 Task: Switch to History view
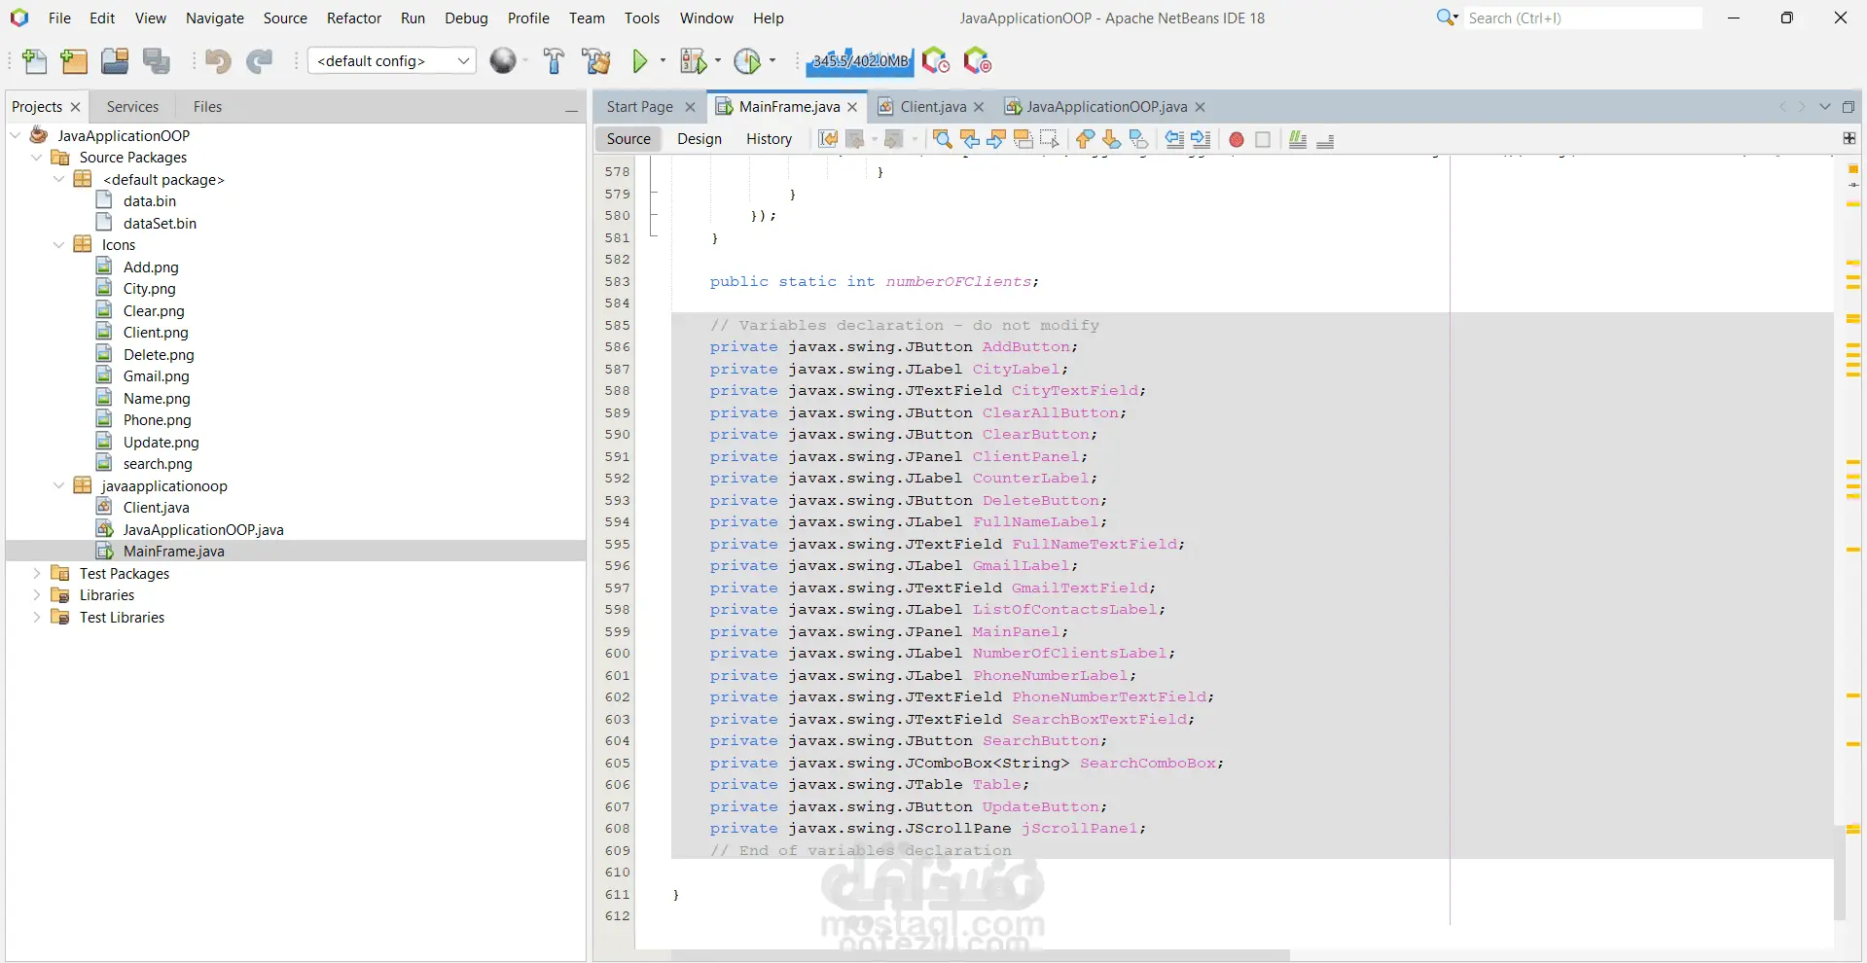769,139
